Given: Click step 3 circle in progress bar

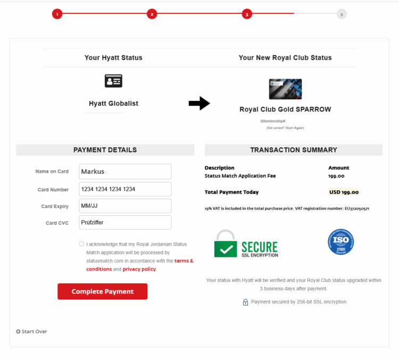Looking at the screenshot, I should [247, 14].
